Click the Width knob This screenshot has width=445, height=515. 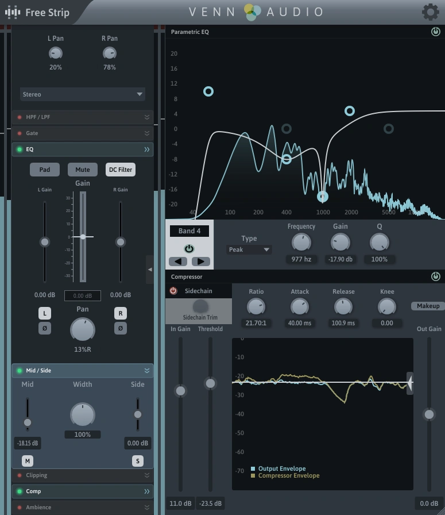click(83, 414)
